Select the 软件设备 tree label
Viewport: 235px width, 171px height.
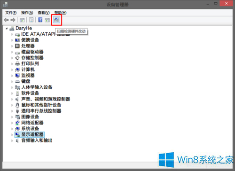coord(30,93)
